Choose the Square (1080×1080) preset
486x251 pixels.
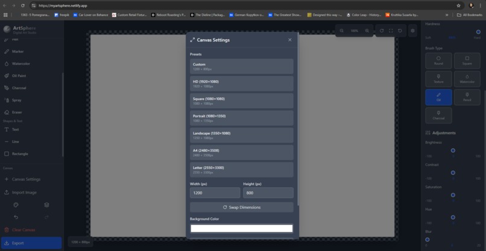pos(241,101)
